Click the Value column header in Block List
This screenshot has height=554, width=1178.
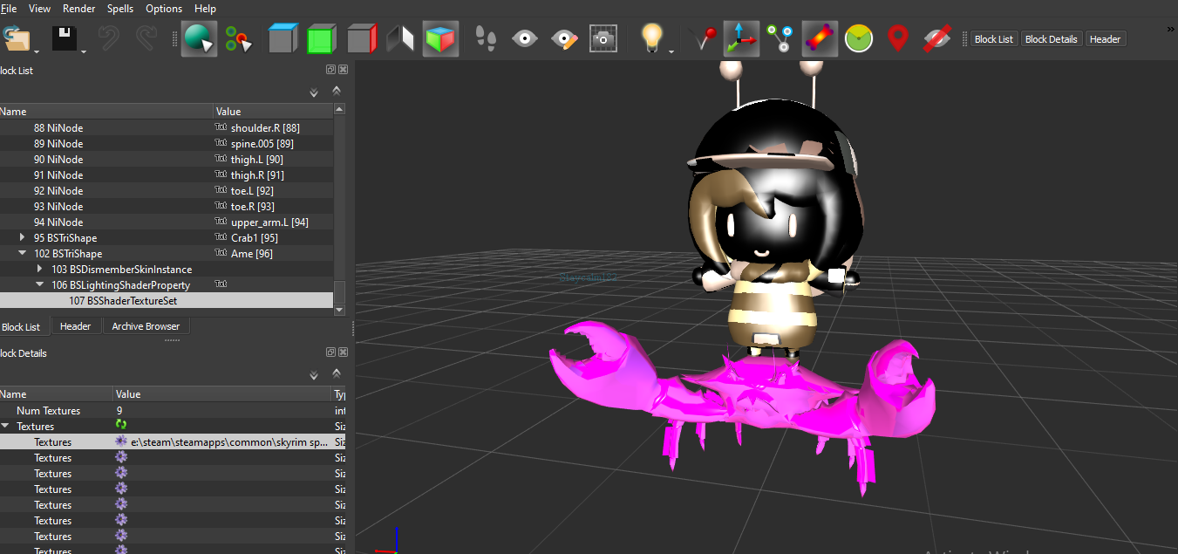click(x=273, y=111)
